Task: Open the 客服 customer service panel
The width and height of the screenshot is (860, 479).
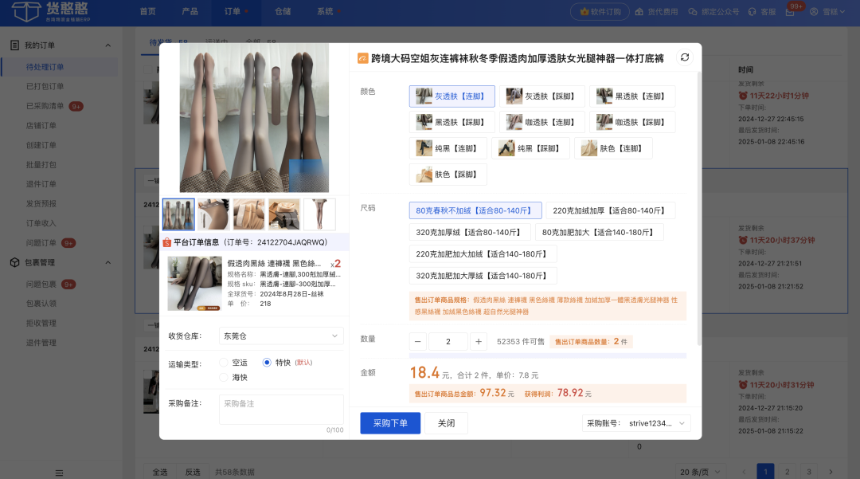Action: click(762, 11)
